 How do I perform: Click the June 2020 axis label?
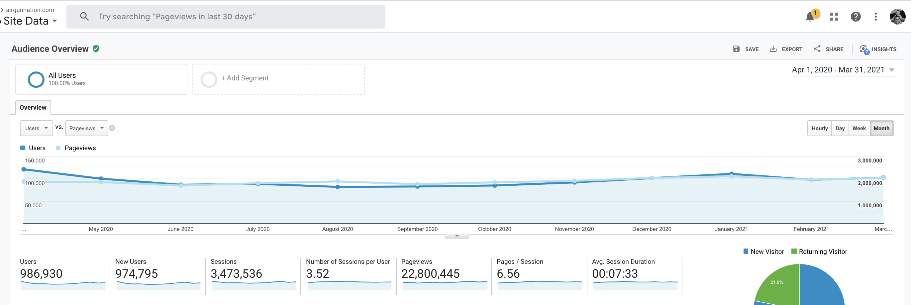coord(180,229)
